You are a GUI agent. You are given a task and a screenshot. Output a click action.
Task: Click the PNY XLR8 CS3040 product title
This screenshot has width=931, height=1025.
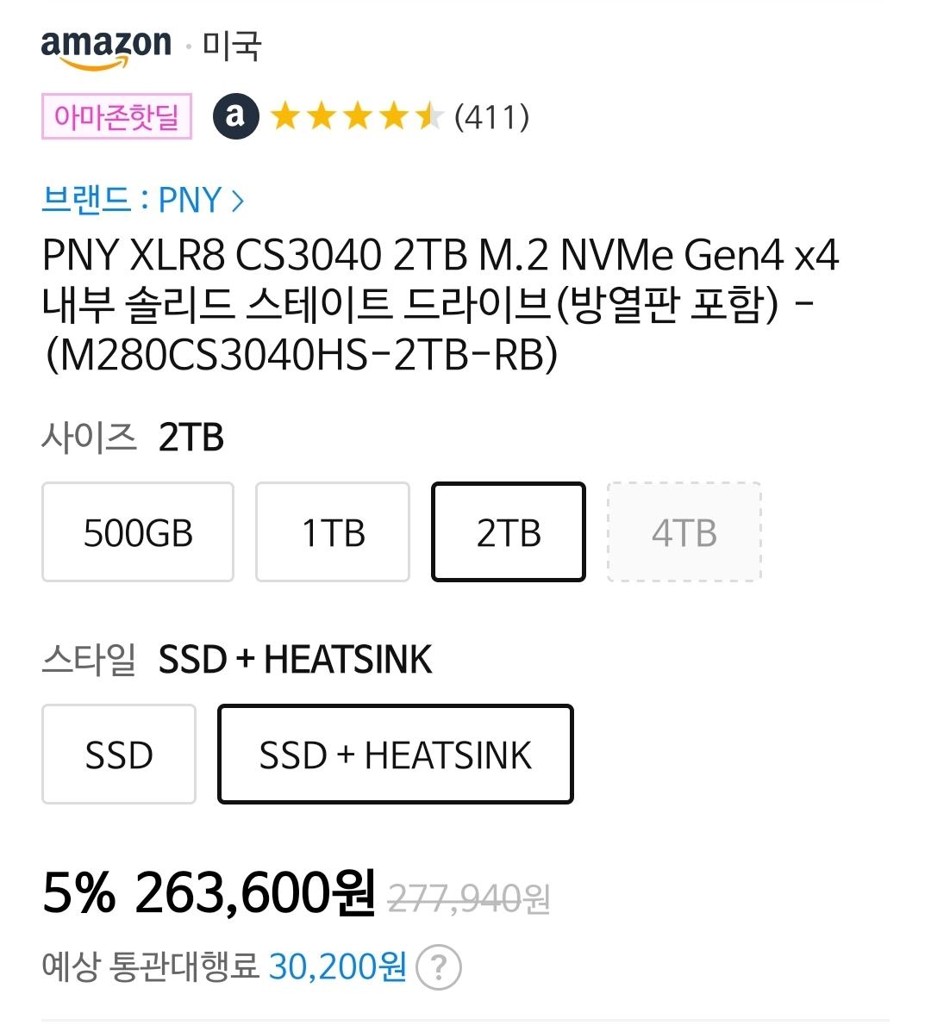pos(441,304)
